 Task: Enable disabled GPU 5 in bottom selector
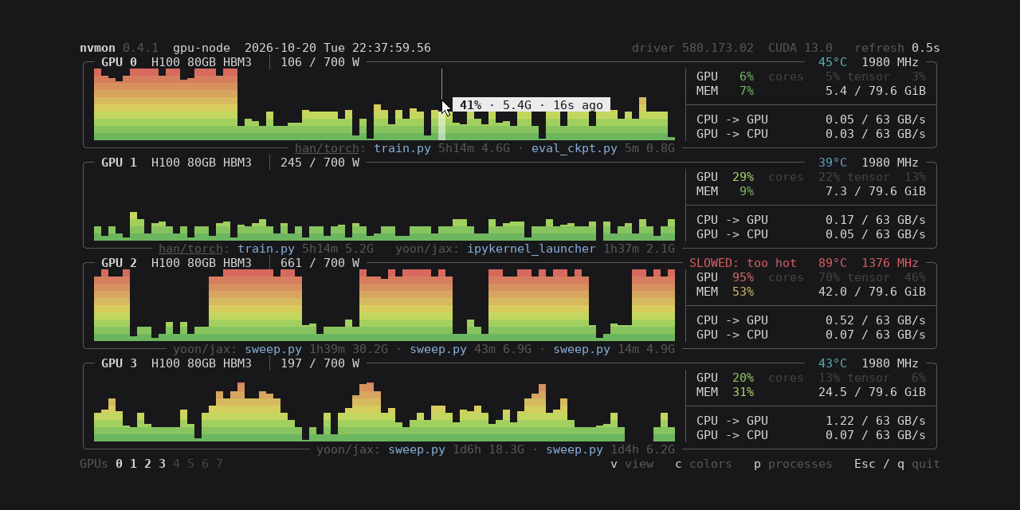[190, 464]
